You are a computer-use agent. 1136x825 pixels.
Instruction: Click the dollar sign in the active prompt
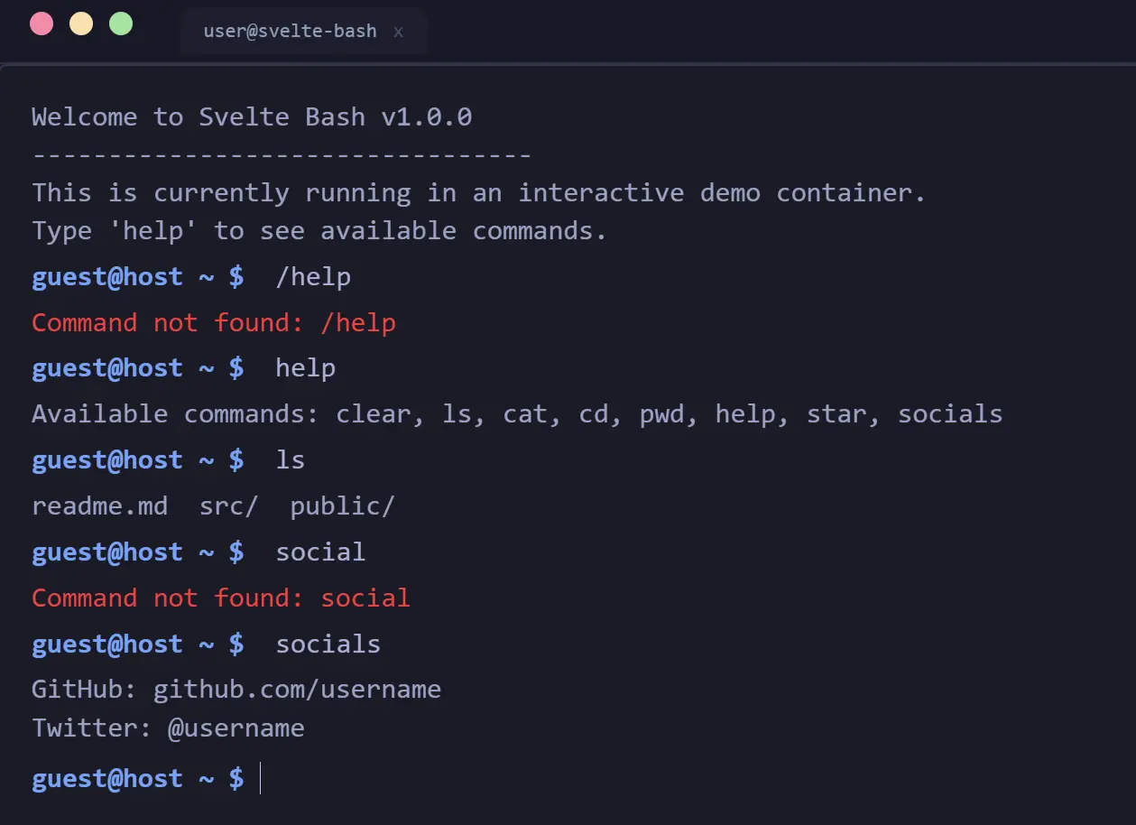click(237, 778)
